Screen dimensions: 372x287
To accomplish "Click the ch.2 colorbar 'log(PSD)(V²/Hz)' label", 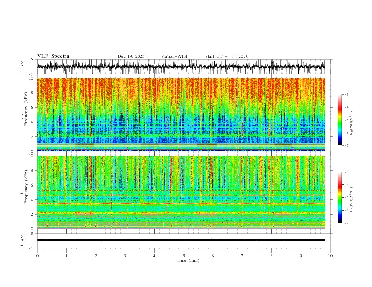I will pyautogui.click(x=352, y=199).
